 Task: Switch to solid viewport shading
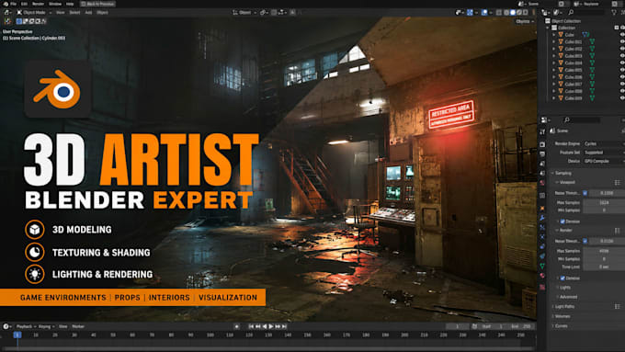point(513,12)
